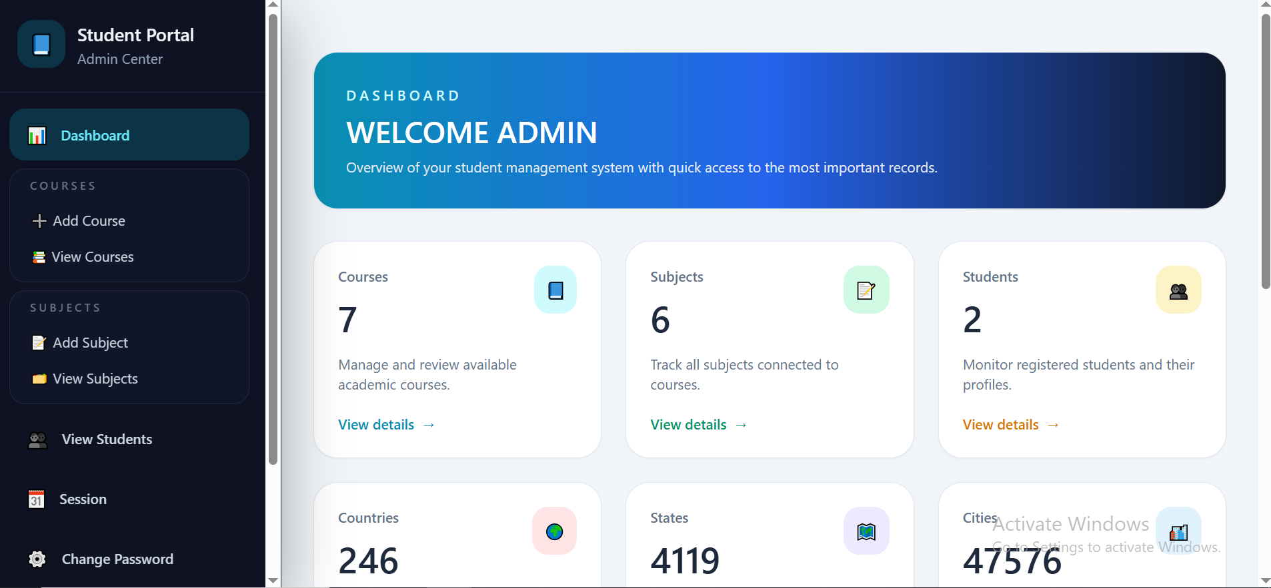Click the globe icon on Countries card
The image size is (1271, 588).
tap(554, 531)
